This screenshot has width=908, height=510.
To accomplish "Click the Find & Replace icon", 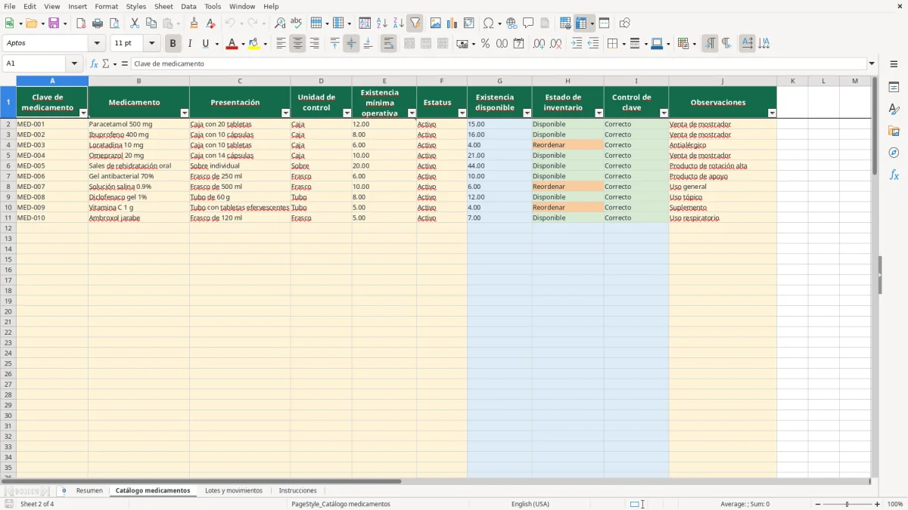I will tap(280, 23).
